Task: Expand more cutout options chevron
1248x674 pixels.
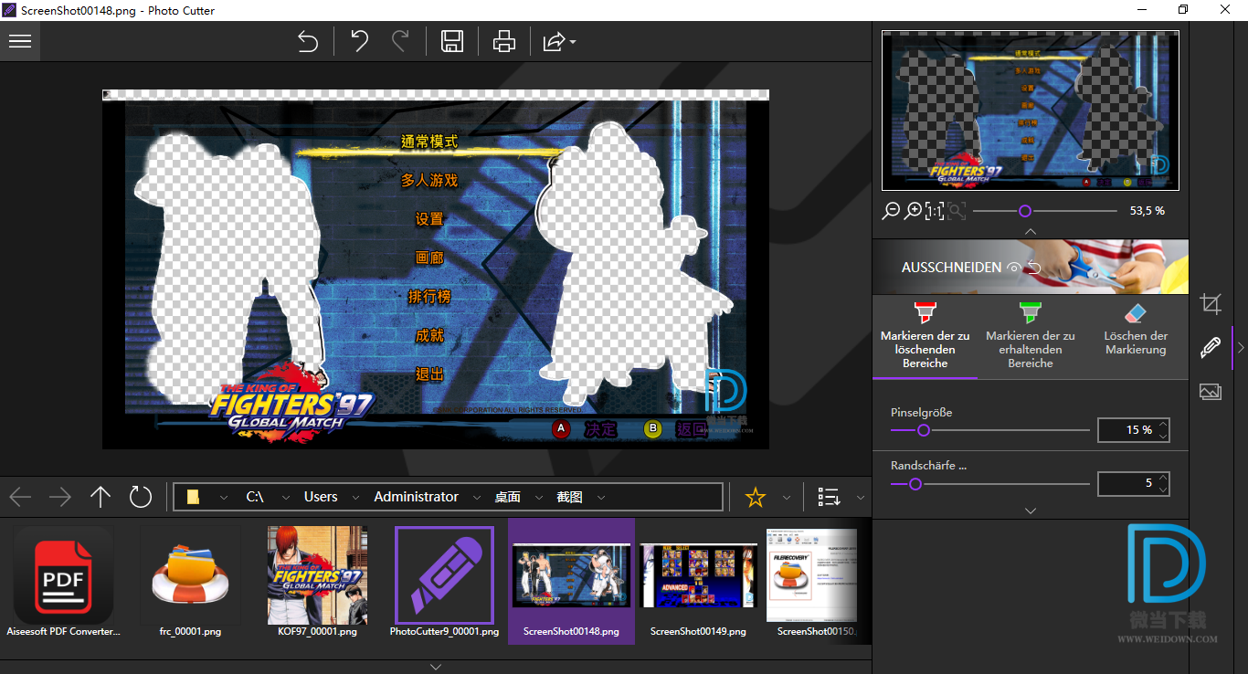Action: pos(1031,511)
